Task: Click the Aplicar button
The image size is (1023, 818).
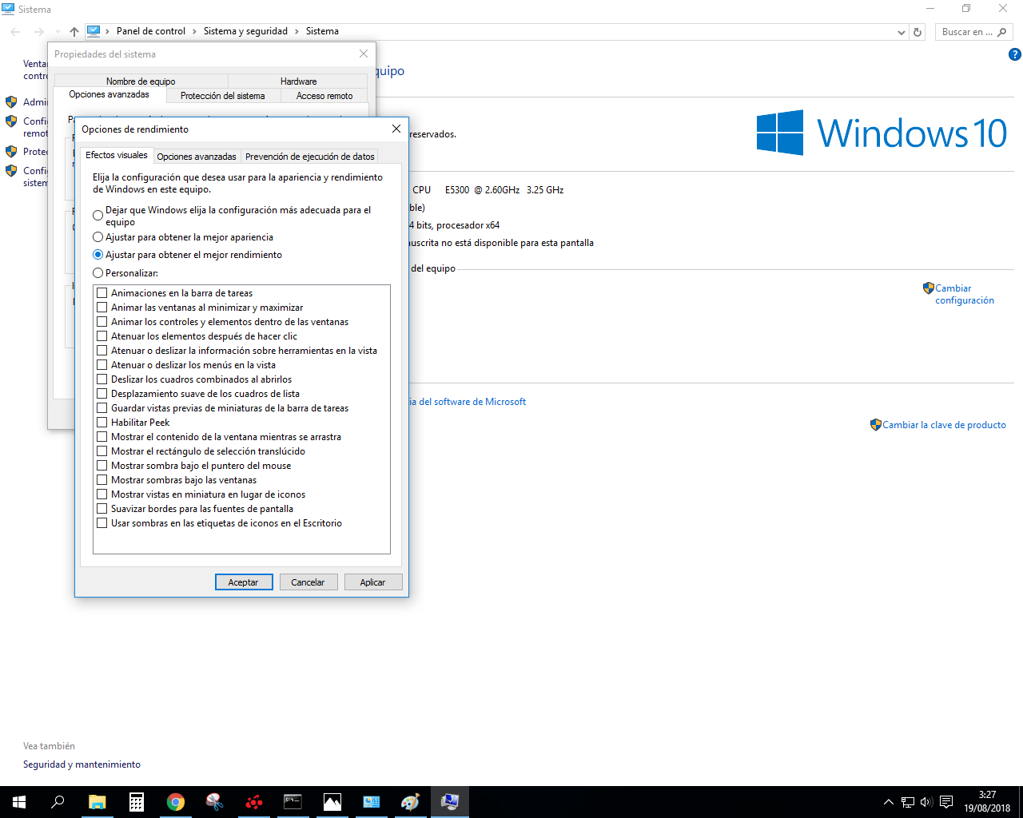Action: (x=372, y=582)
